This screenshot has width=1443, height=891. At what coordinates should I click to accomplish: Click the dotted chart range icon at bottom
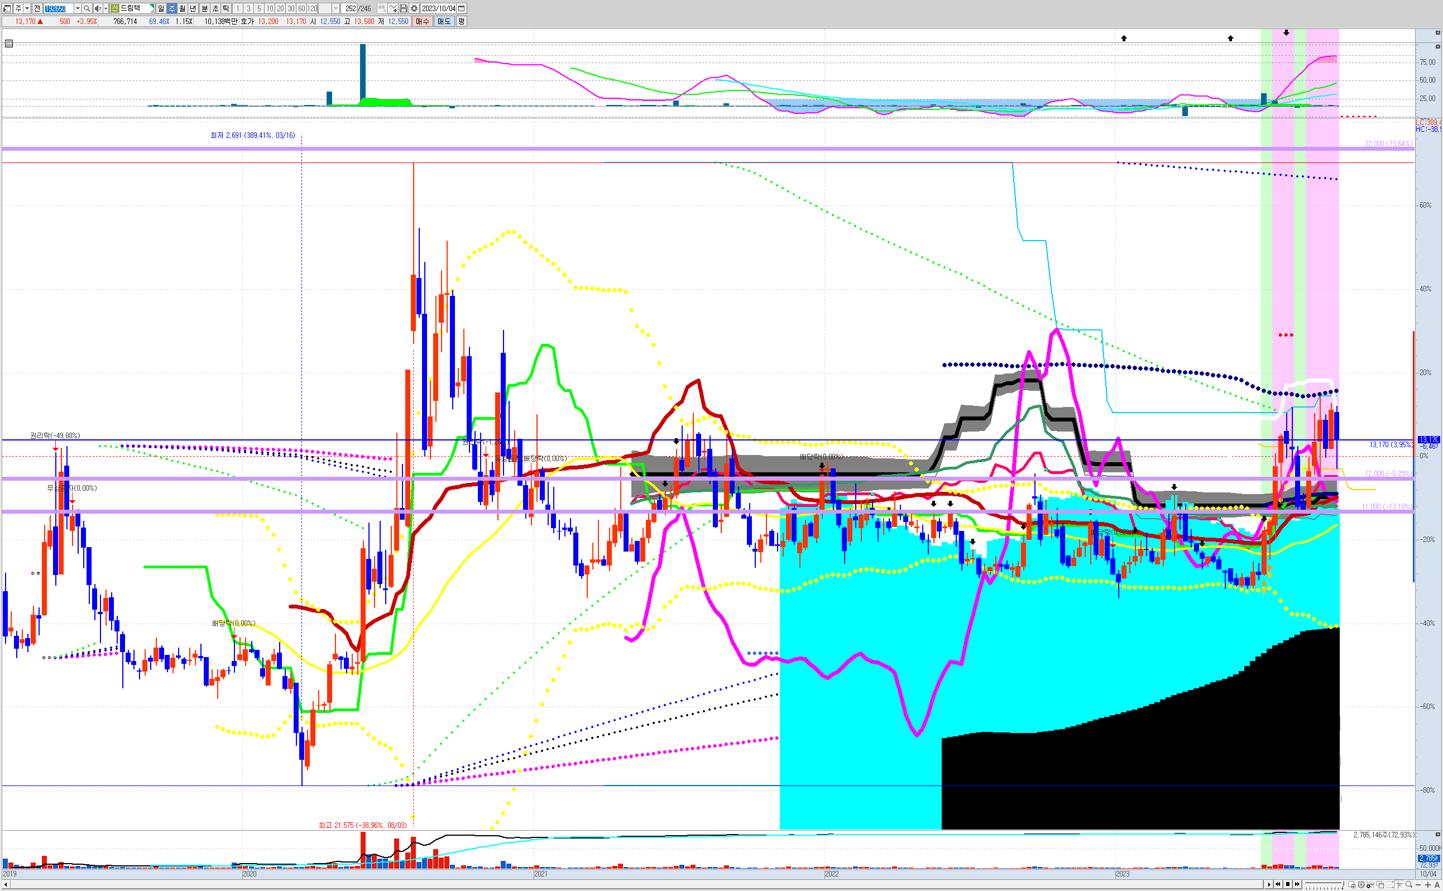tap(1389, 885)
